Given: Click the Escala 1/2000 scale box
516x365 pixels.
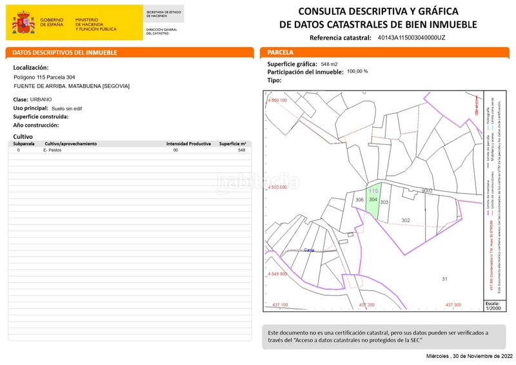Looking at the screenshot, I should coord(493,306).
